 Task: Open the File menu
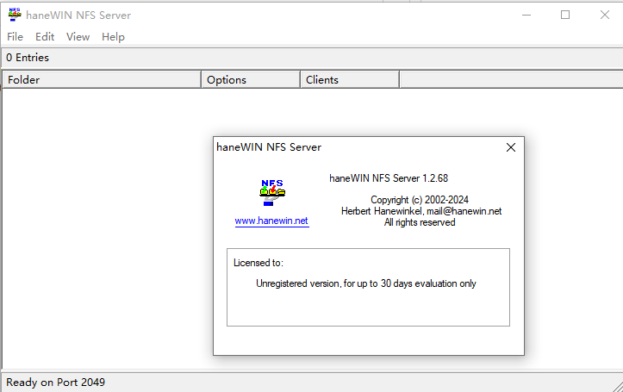click(x=16, y=37)
